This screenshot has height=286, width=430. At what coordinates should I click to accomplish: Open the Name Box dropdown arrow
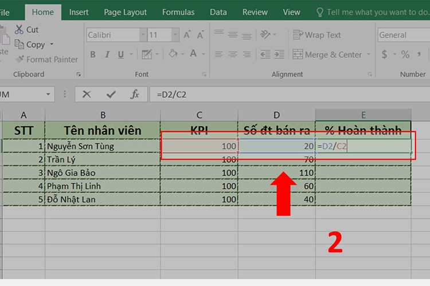48,94
